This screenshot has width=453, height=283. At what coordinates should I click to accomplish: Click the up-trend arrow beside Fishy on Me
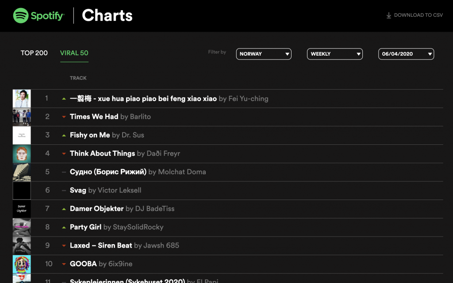coord(64,135)
